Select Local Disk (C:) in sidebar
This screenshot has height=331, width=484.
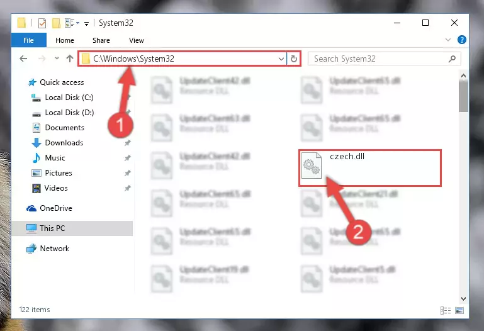coord(69,98)
